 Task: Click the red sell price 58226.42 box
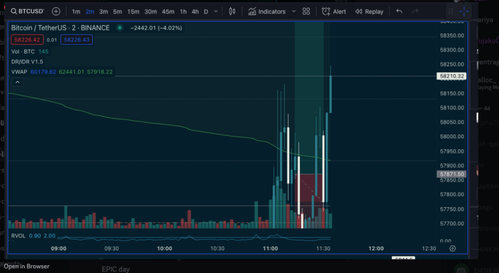27,39
